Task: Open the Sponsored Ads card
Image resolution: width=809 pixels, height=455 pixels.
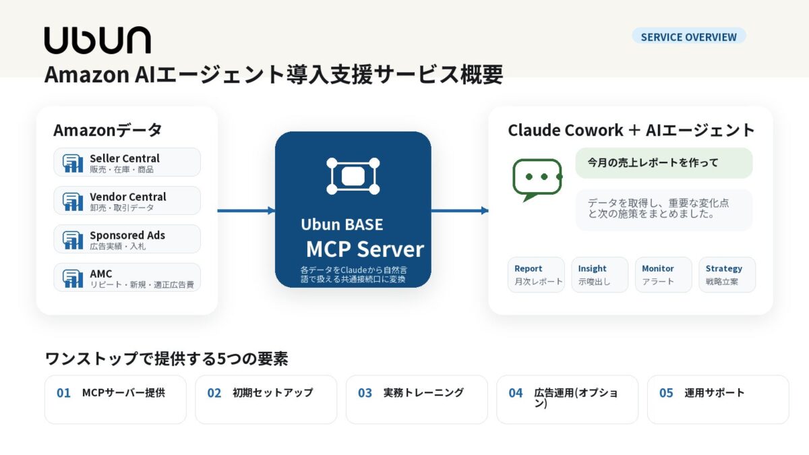Action: point(127,239)
